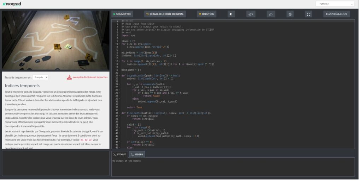Viewport: 362px width, 181px height.
Task: Click RÉTABLIR LE CODE ORIGINAL button
Action: pyautogui.click(x=164, y=14)
